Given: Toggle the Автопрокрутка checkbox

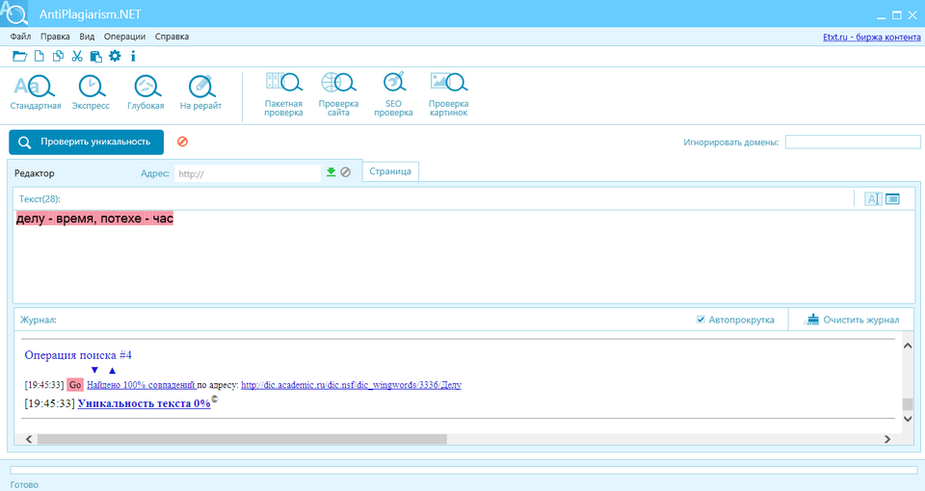Looking at the screenshot, I should (x=701, y=320).
